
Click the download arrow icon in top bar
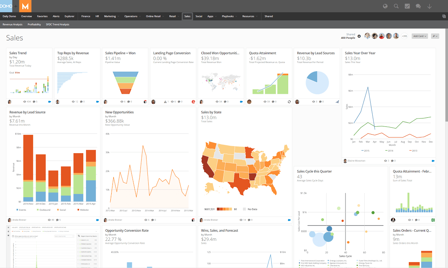click(x=429, y=6)
